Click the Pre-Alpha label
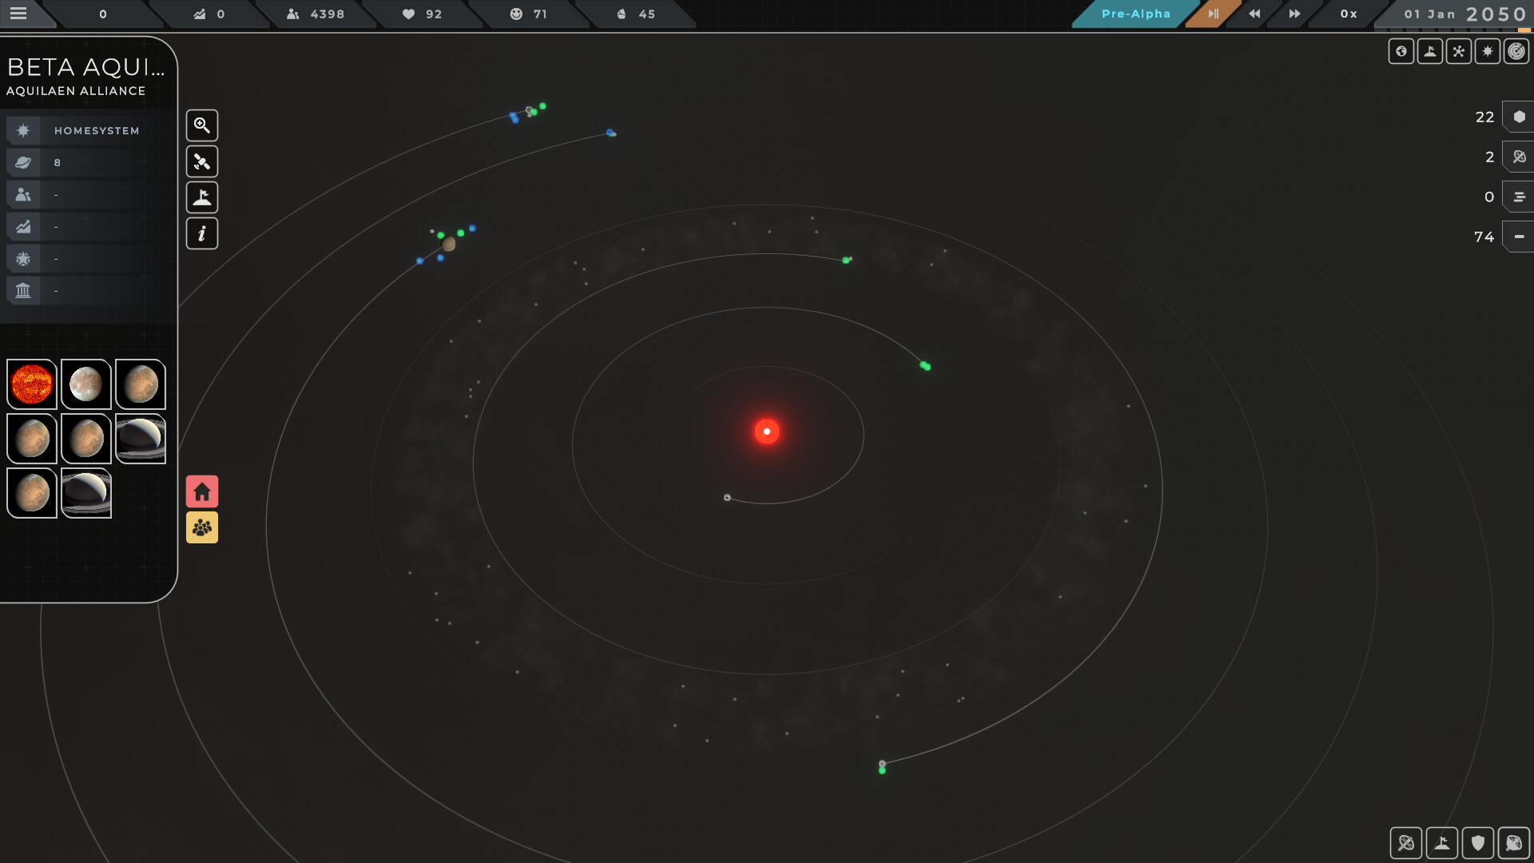This screenshot has height=863, width=1534. point(1135,14)
